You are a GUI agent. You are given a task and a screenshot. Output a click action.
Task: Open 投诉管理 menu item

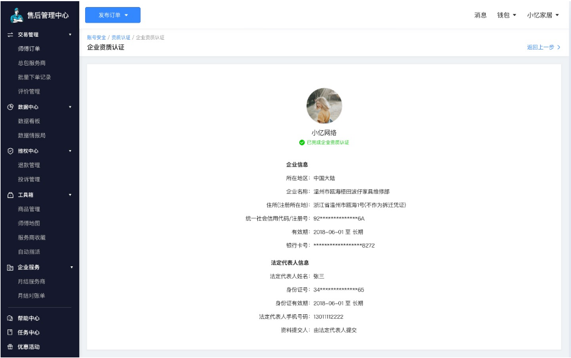29,179
